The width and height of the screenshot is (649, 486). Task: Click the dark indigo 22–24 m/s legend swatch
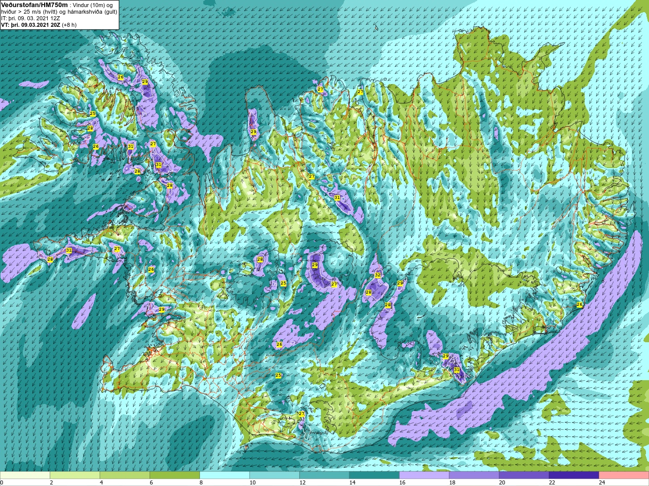click(x=574, y=475)
